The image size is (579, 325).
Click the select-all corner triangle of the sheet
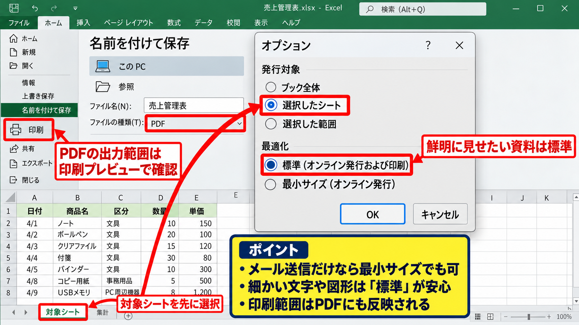point(10,197)
